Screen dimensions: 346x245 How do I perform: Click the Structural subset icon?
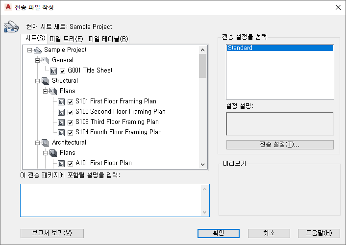(x=46, y=81)
